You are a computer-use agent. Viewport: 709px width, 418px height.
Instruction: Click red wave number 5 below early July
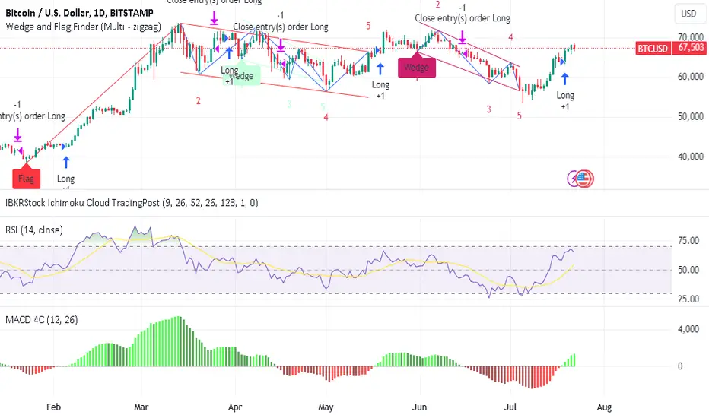[x=519, y=116]
